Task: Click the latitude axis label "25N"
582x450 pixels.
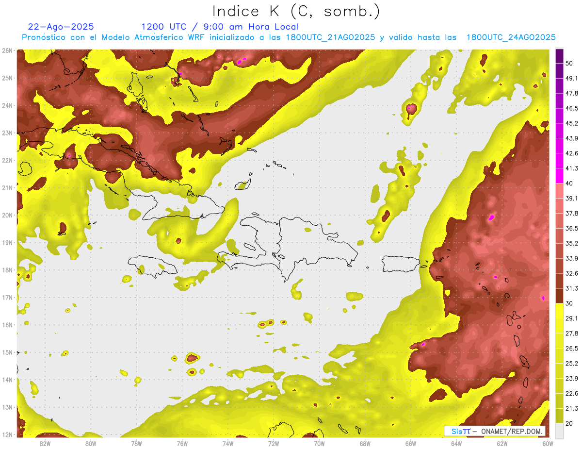Action: 7,78
